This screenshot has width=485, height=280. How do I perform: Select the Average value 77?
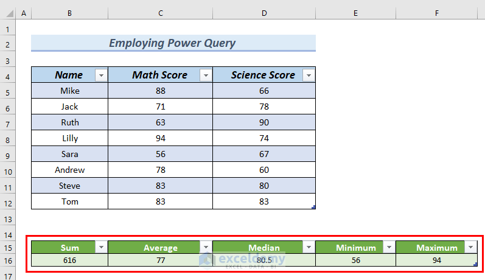pyautogui.click(x=160, y=260)
